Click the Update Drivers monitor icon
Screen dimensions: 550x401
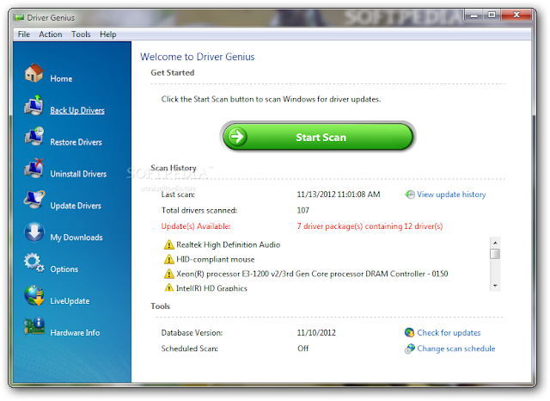34,200
